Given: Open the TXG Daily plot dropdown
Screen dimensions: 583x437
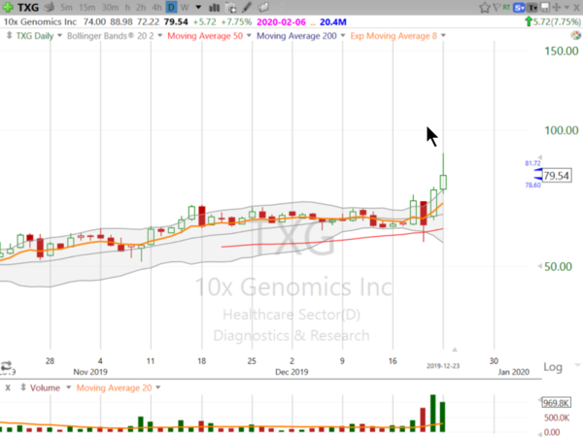Looking at the screenshot, I should point(59,36).
